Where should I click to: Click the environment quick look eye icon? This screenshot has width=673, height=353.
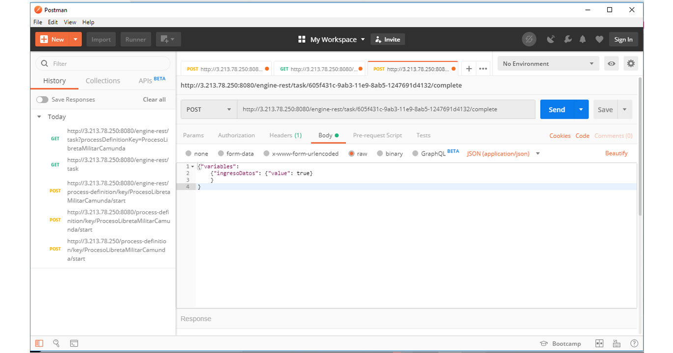click(611, 64)
